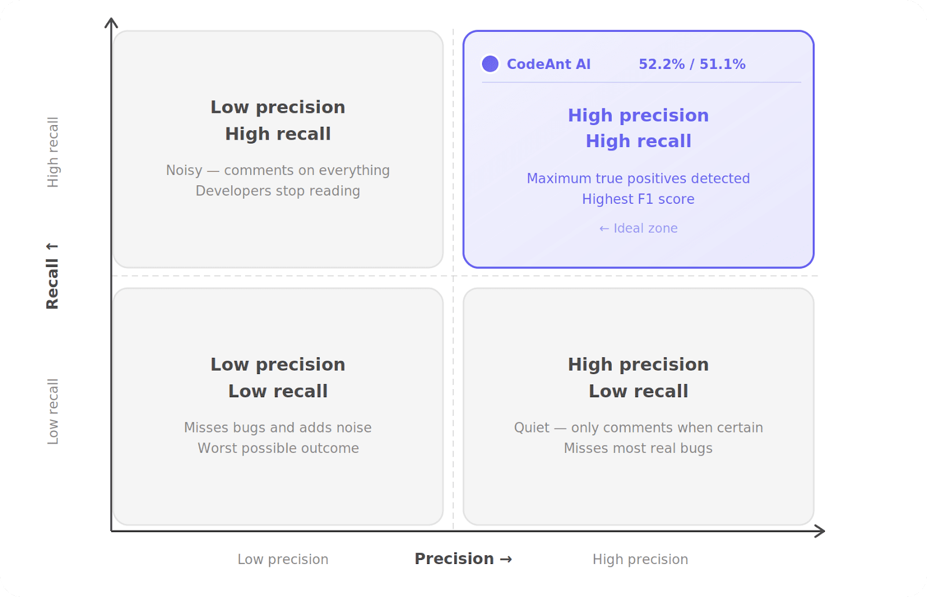Click Highest F1 score text

638,199
